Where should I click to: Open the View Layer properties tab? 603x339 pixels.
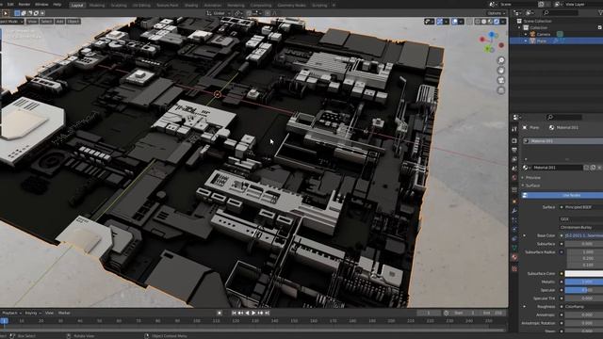point(514,159)
